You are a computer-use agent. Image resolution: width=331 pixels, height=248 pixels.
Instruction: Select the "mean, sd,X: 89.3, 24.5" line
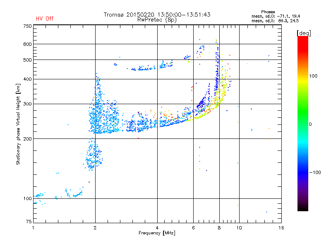point(275,21)
